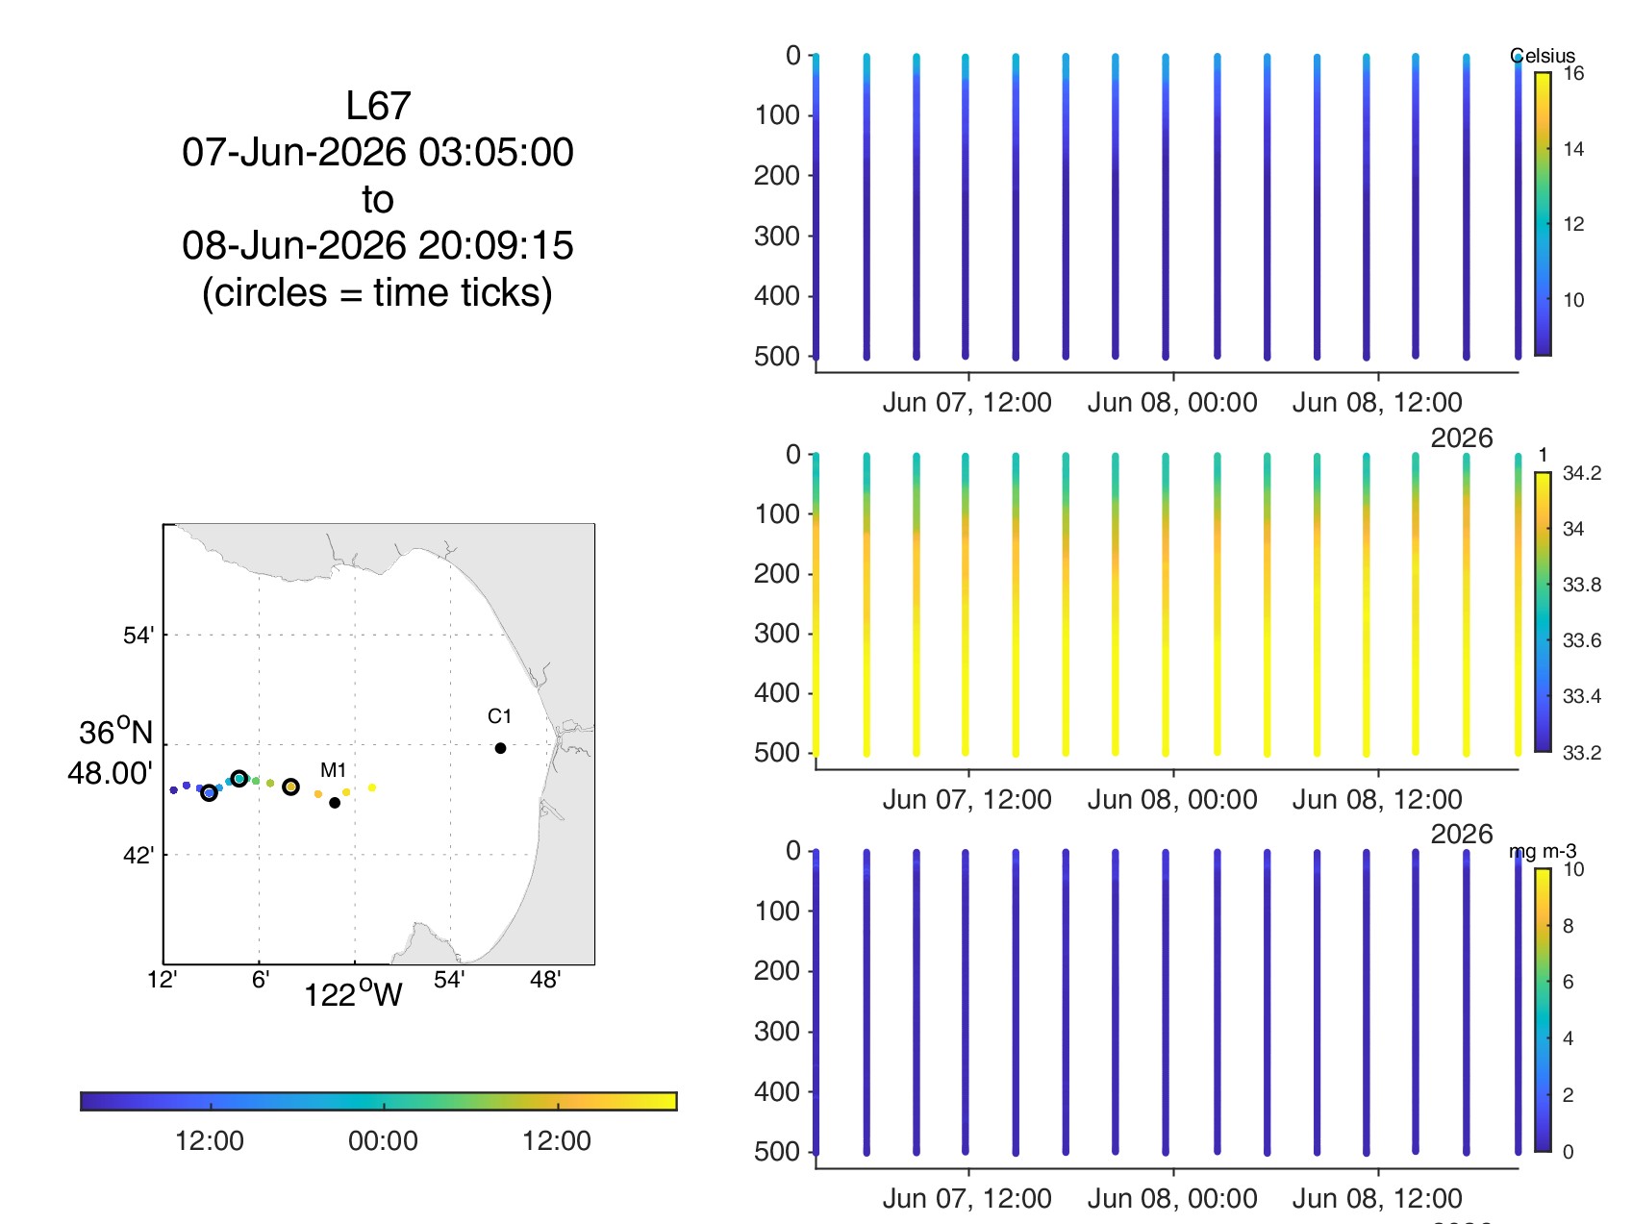Select the middle circled teal time tick
This screenshot has width=1632, height=1224.
(239, 779)
